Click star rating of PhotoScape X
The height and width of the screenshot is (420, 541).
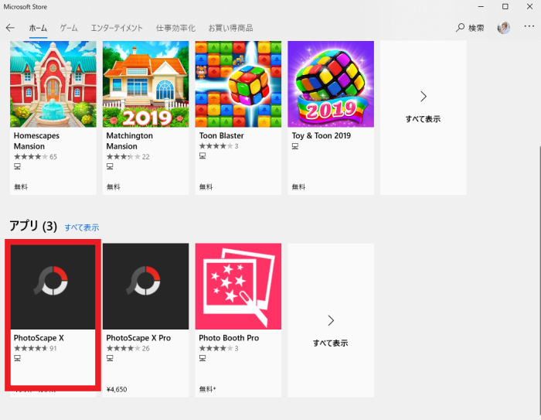pos(31,349)
